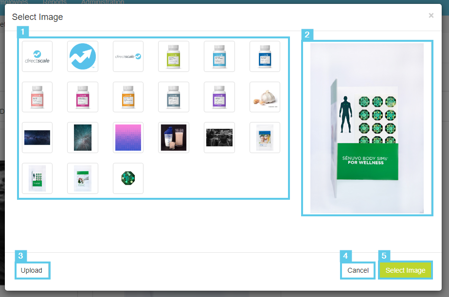The height and width of the screenshot is (297, 449).
Task: Select the purple label supplement bottle
Action: coord(219,97)
